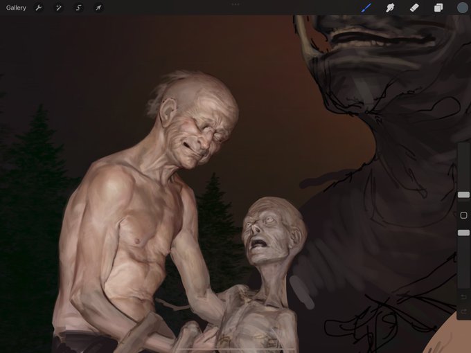The width and height of the screenshot is (471, 353).
Task: Tap the square modify button on sidebar
Action: pos(463,215)
